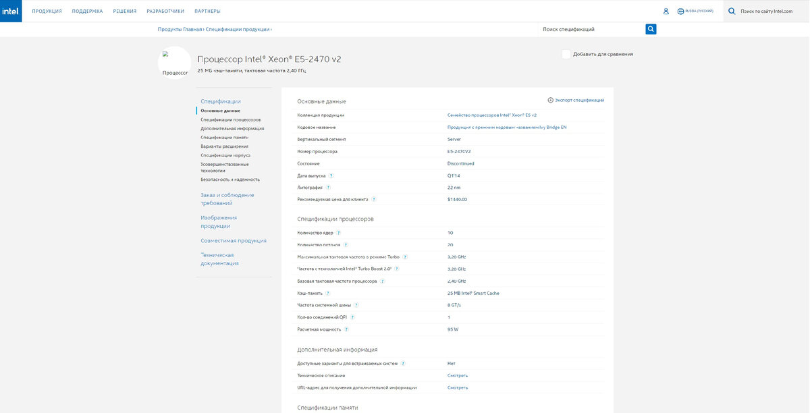Jump to Усовершенствованные технологии sidebar item
This screenshot has width=810, height=413.
point(225,167)
